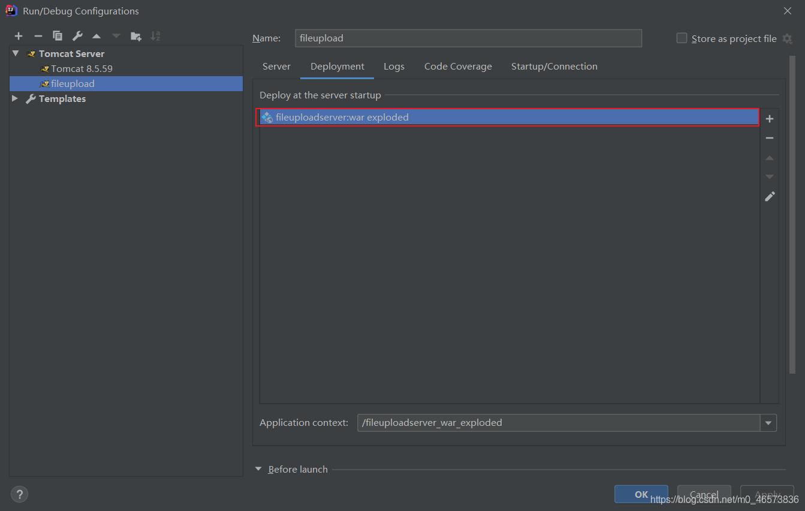This screenshot has width=805, height=511.
Task: Open the Startup/Connection tab
Action: click(x=554, y=67)
